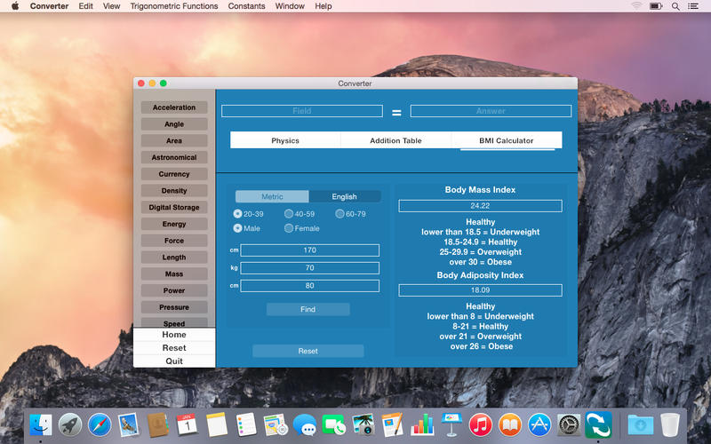Image resolution: width=711 pixels, height=444 pixels.
Task: Choose the Male radio button
Action: point(237,228)
